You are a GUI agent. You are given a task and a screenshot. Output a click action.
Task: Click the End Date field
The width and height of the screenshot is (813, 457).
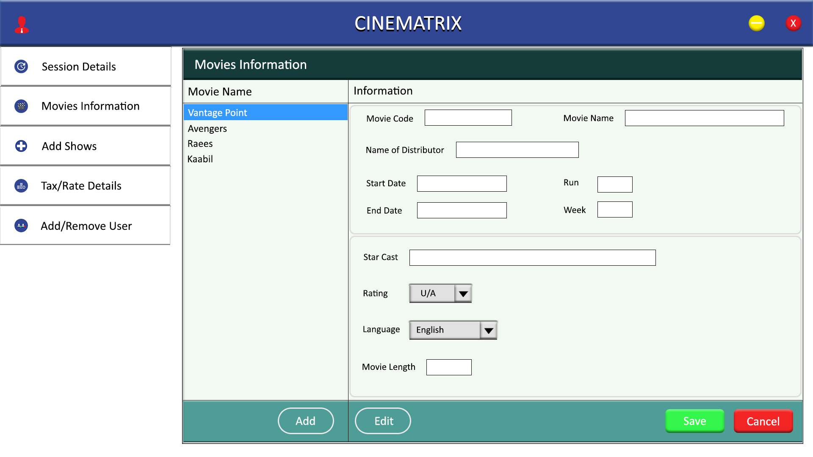(462, 210)
